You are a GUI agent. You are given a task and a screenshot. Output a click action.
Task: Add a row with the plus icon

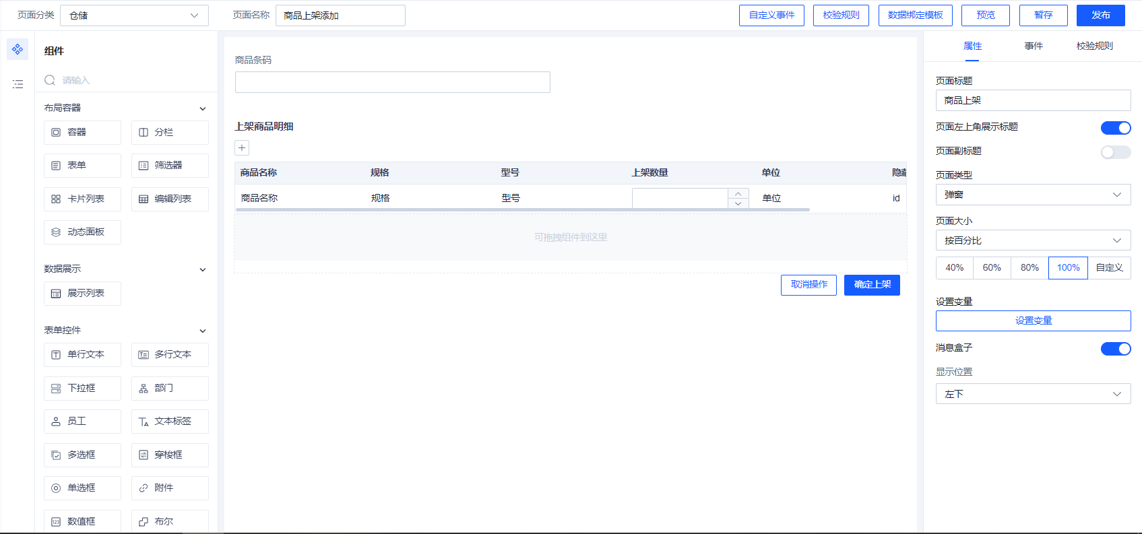[x=242, y=148]
